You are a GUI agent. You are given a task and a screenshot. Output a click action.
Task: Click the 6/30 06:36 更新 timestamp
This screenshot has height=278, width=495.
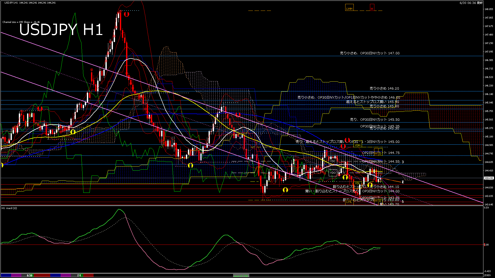pos(471,3)
